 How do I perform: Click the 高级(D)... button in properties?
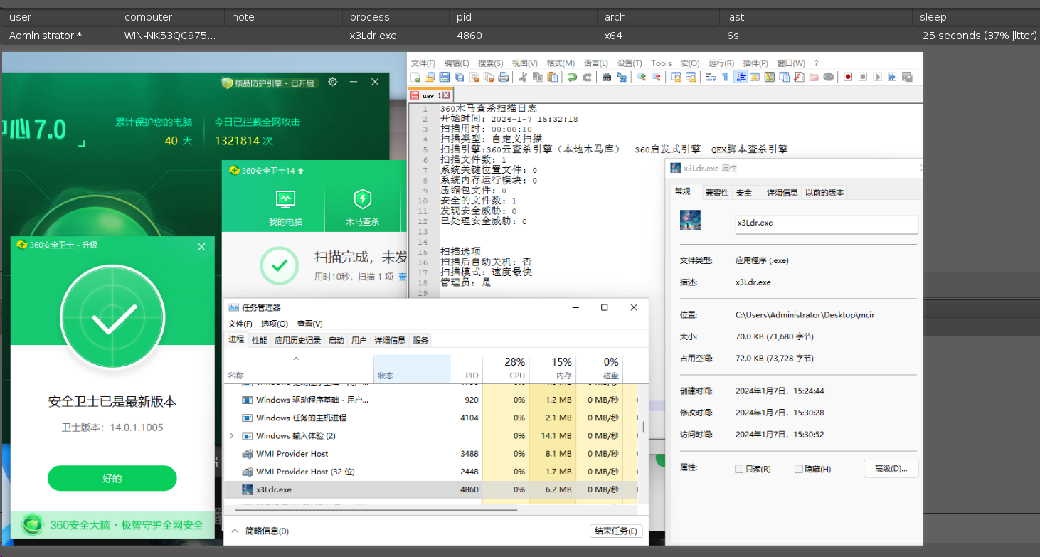pyautogui.click(x=891, y=469)
